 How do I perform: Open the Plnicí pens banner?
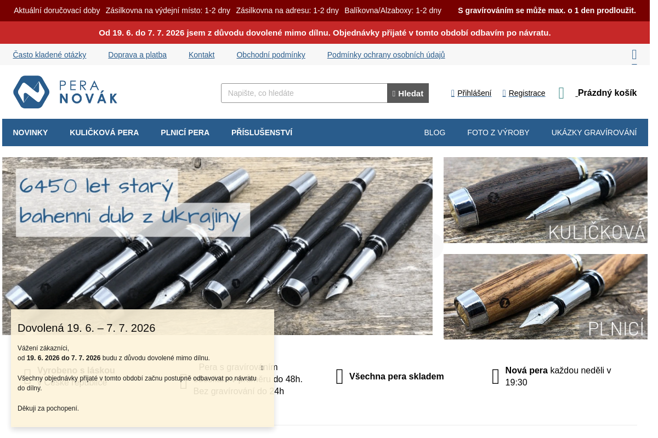[546, 297]
